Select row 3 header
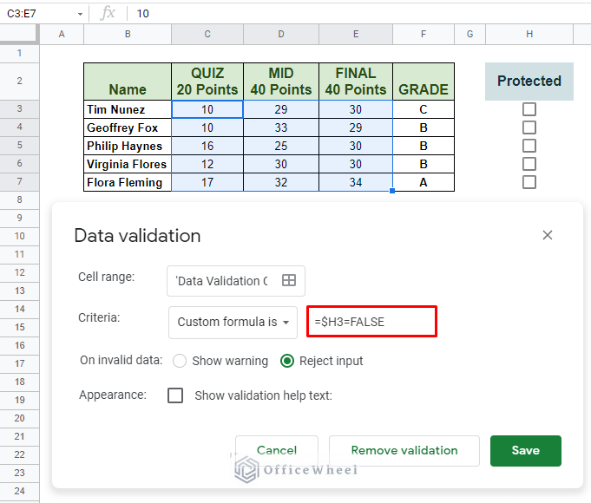 click(x=19, y=109)
